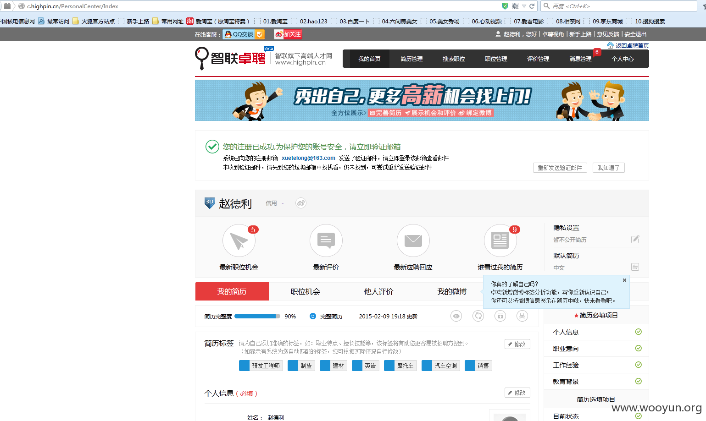This screenshot has height=421, width=706.
Task: Click the 英 English resume icon
Action: click(522, 316)
